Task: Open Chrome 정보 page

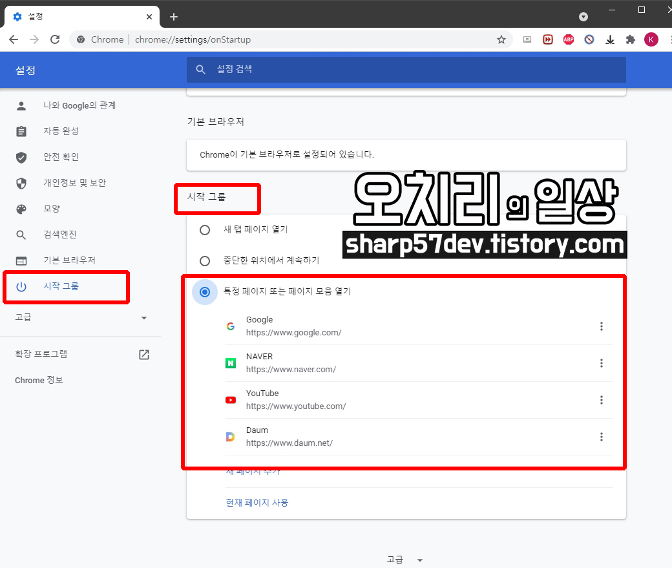Action: [x=39, y=380]
